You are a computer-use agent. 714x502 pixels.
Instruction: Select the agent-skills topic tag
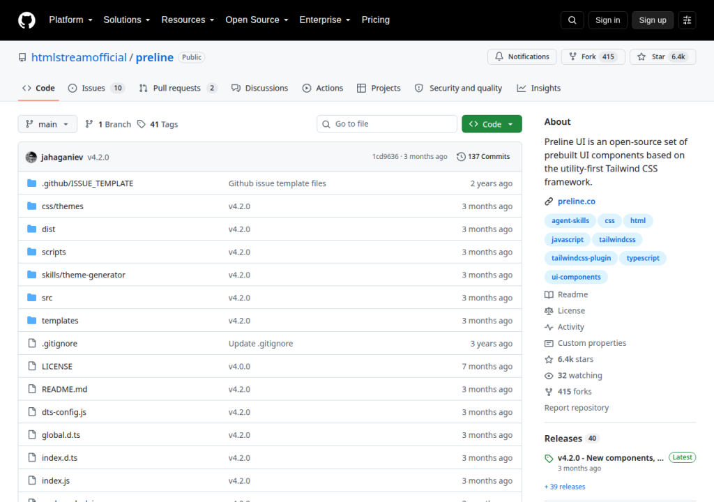point(570,220)
